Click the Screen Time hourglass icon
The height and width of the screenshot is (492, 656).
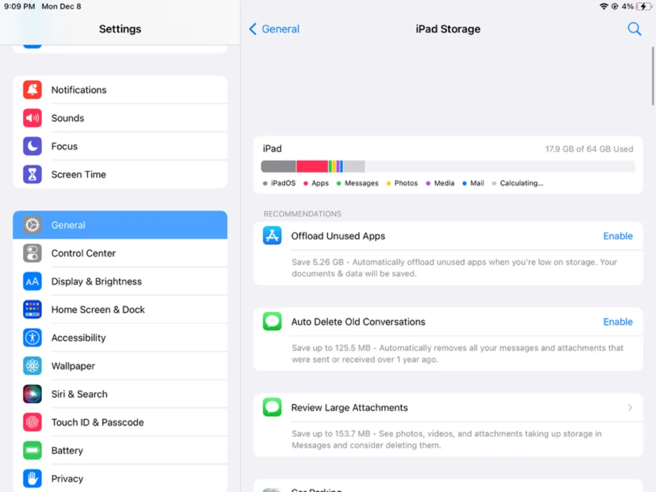coord(32,174)
